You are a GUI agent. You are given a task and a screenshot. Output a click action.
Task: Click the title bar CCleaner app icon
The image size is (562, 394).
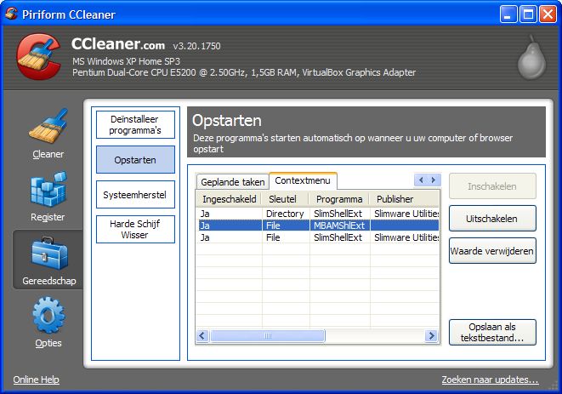[12, 13]
